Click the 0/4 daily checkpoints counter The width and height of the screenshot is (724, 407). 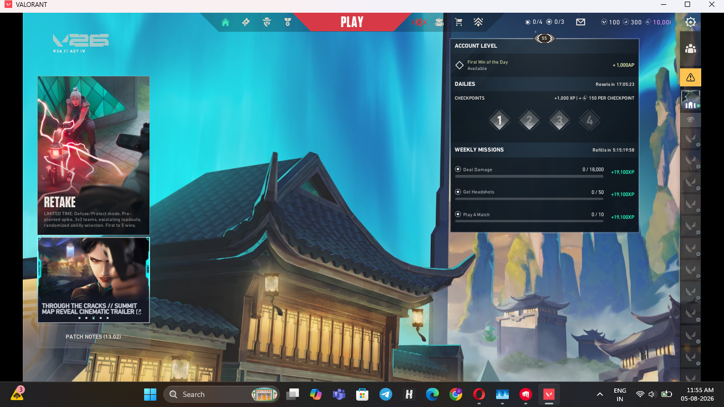pyautogui.click(x=534, y=22)
